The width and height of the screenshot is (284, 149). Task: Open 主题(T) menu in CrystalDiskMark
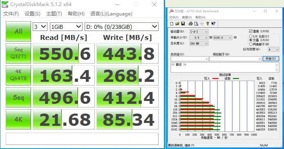click(x=54, y=14)
